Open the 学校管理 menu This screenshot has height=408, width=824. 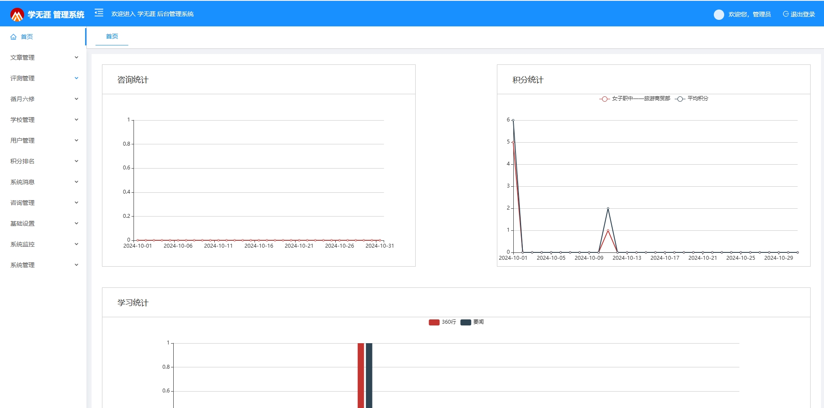(x=22, y=120)
